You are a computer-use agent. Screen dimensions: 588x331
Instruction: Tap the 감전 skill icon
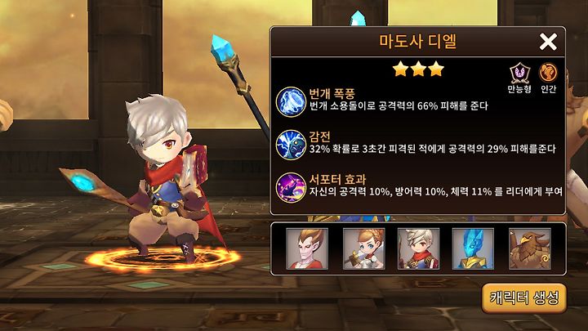[x=291, y=145]
